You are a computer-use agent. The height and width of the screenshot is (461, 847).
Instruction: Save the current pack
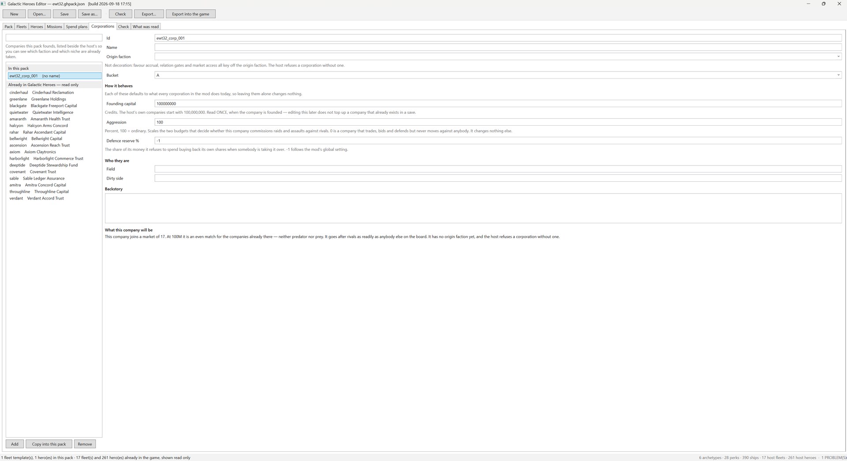pyautogui.click(x=64, y=14)
